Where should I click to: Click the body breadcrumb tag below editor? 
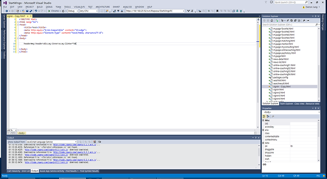tap(22, 133)
